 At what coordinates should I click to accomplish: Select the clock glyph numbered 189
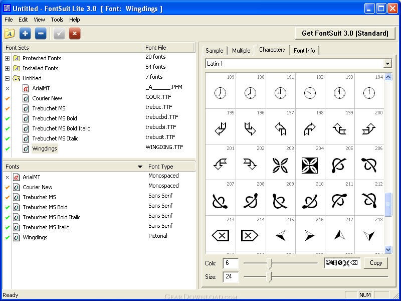tap(220, 93)
